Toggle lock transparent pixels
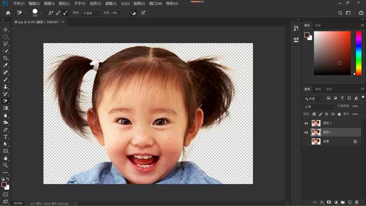 coord(314,114)
